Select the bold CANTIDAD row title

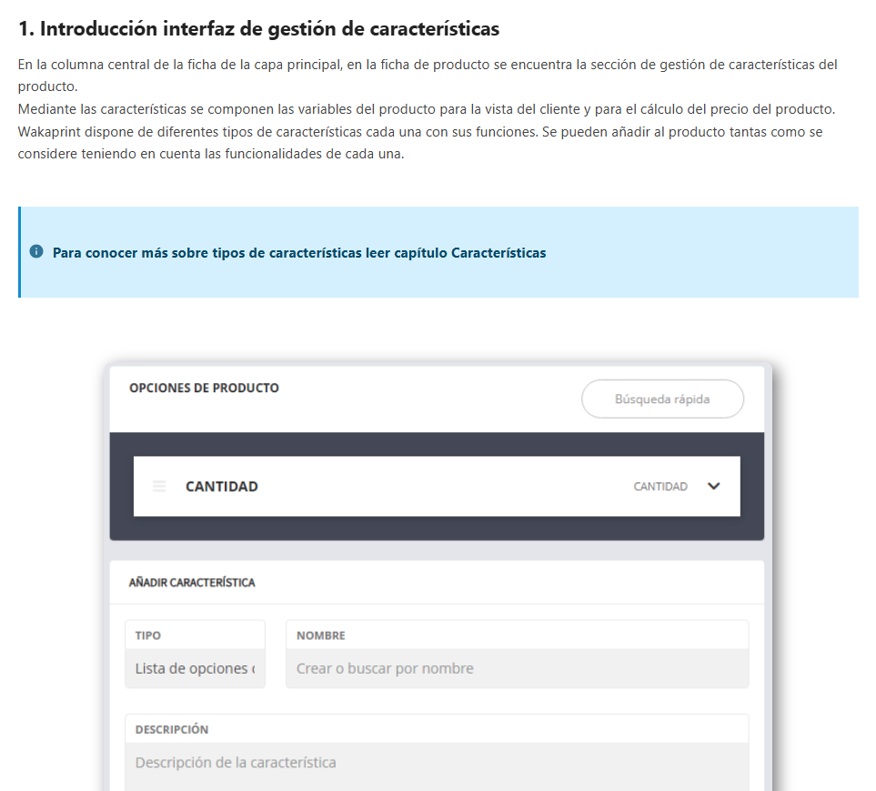pos(222,486)
